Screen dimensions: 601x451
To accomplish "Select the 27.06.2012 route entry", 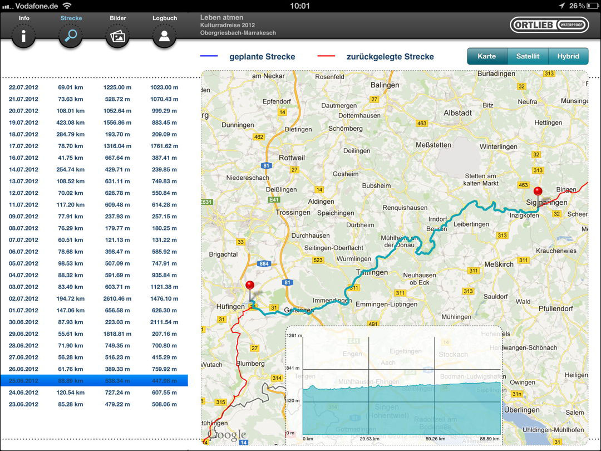I will point(94,357).
